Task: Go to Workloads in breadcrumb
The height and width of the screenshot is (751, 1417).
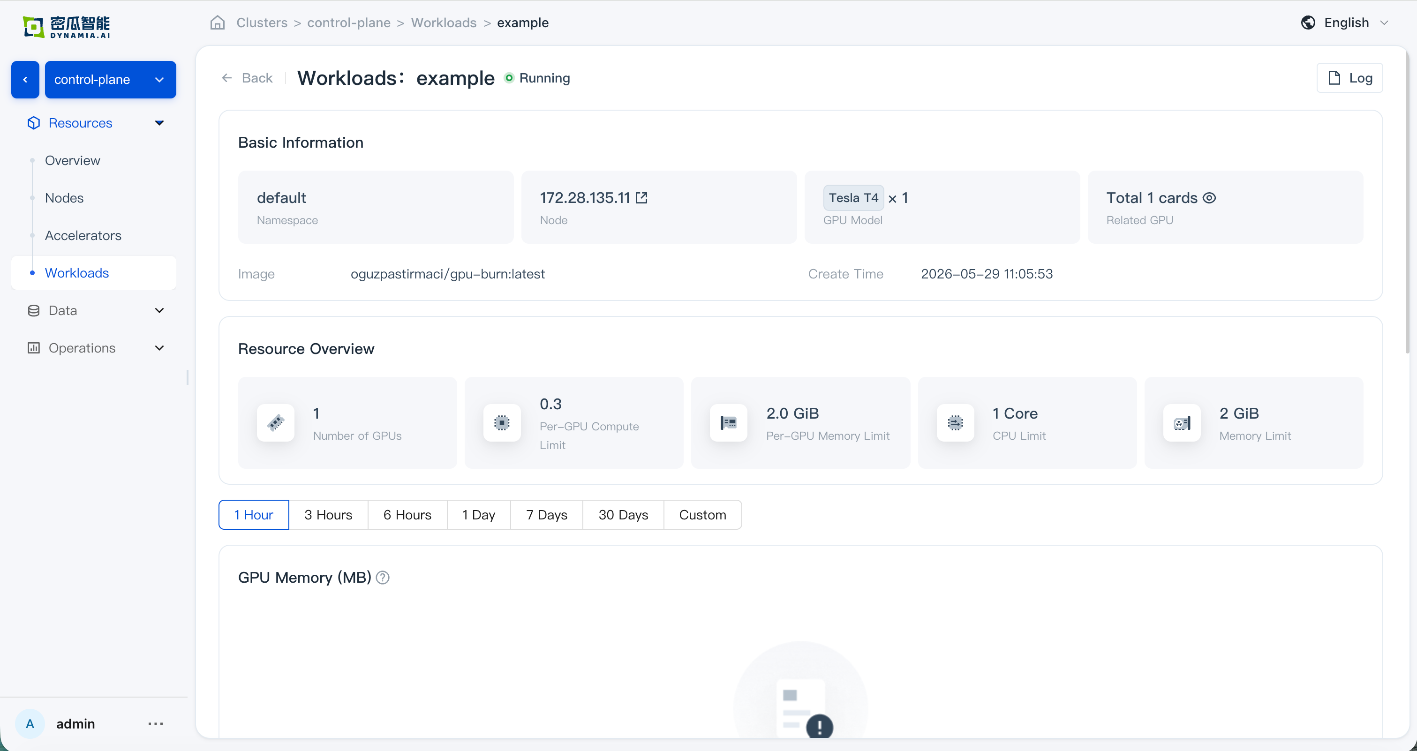Action: [444, 23]
